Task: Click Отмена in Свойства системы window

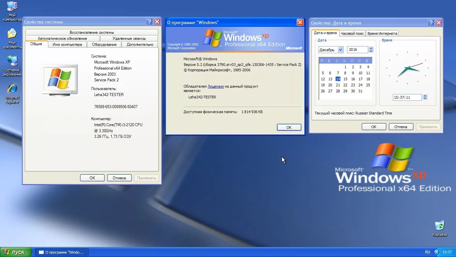Action: coord(119,178)
